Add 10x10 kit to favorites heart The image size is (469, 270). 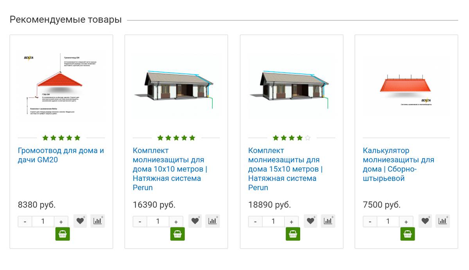(195, 221)
